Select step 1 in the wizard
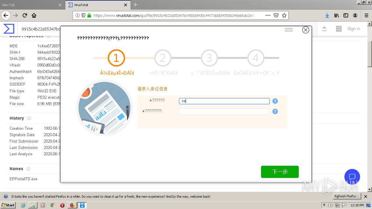Viewport: 372px width, 209px height. click(x=116, y=58)
